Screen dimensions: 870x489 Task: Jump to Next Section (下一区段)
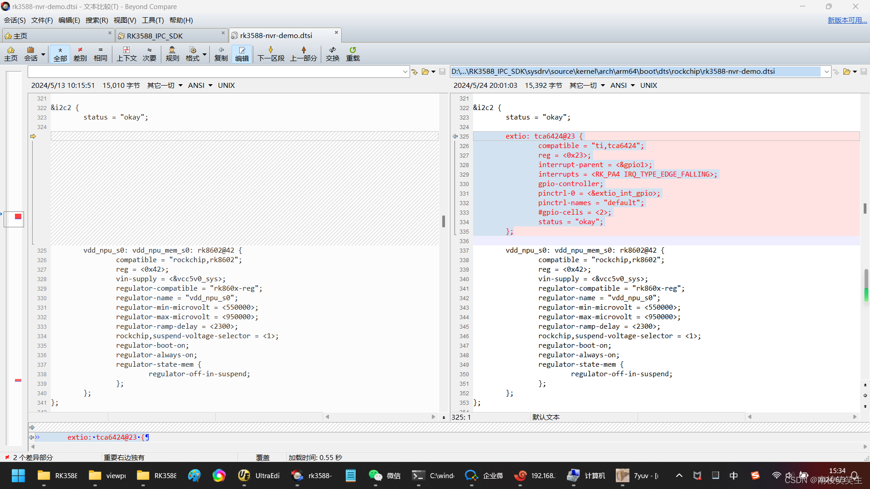click(x=271, y=53)
